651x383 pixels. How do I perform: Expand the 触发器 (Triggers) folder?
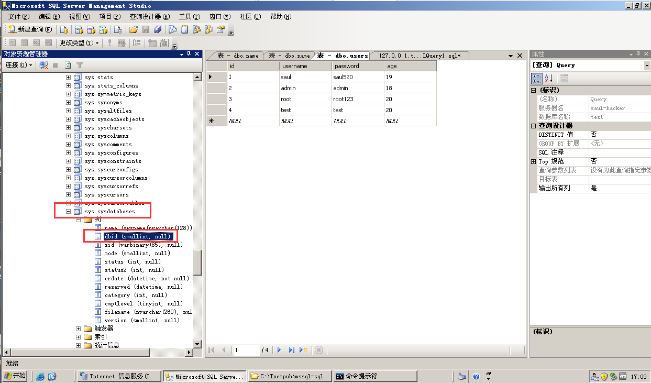pyautogui.click(x=78, y=329)
